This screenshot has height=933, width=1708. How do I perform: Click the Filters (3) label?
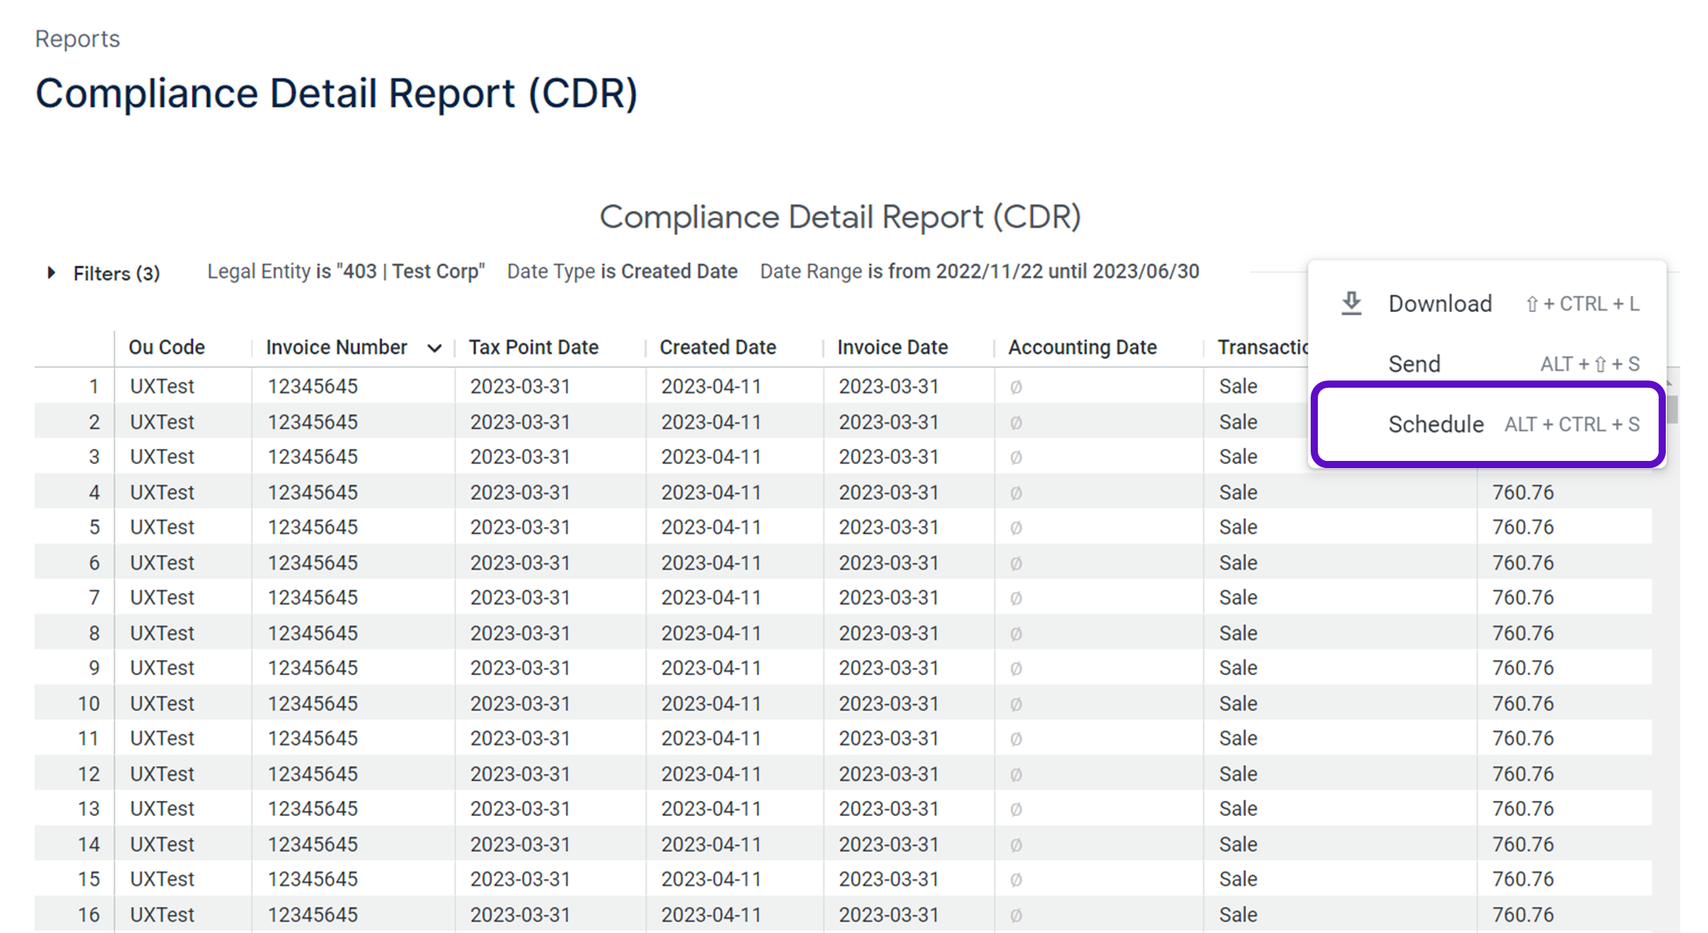tap(116, 273)
